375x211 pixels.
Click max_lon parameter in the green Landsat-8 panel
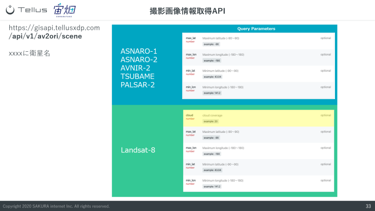tap(191, 148)
